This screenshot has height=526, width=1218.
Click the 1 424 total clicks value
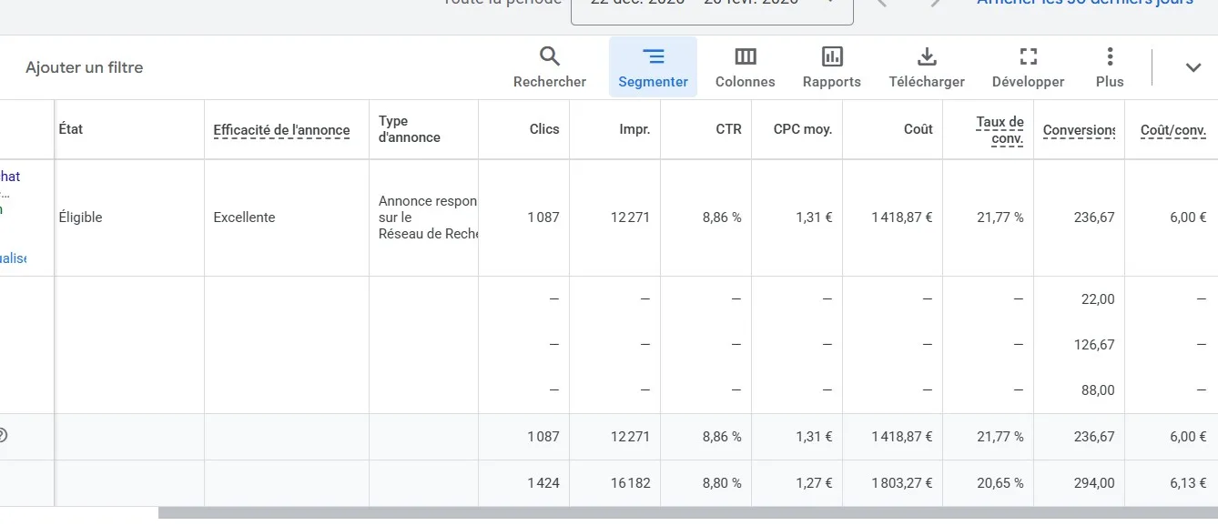point(543,483)
